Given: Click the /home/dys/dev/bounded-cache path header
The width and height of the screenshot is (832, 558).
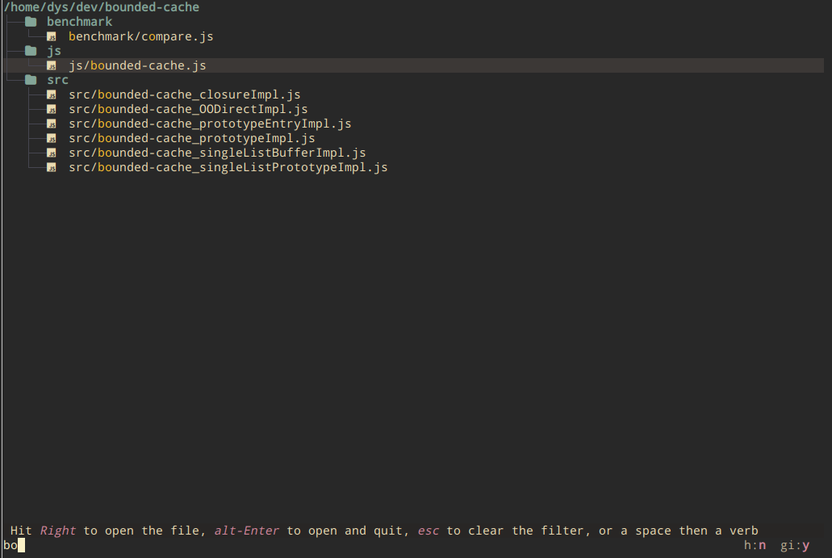Looking at the screenshot, I should pos(100,6).
